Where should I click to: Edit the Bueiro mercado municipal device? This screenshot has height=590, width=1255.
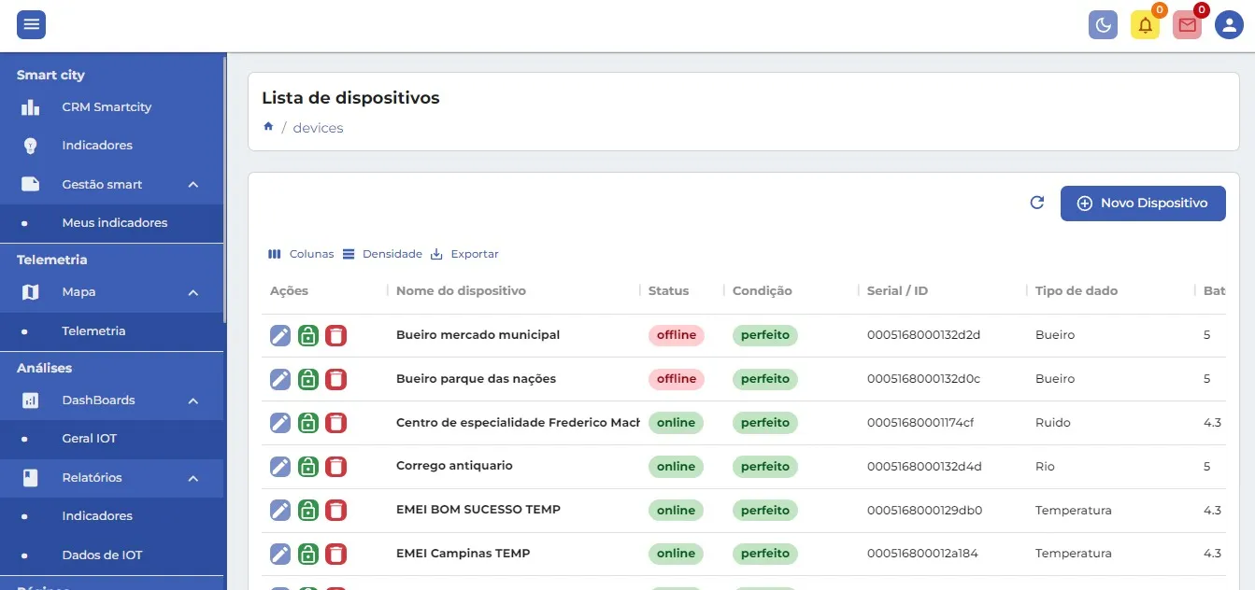(x=280, y=335)
